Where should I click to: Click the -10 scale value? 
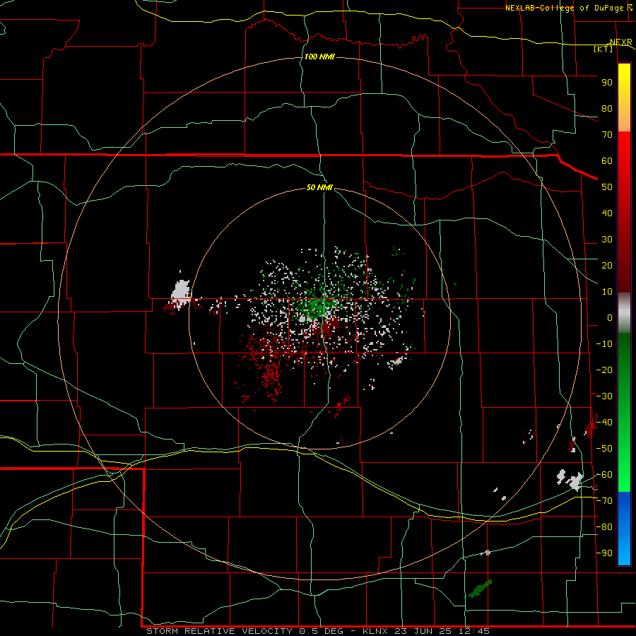[x=604, y=344]
